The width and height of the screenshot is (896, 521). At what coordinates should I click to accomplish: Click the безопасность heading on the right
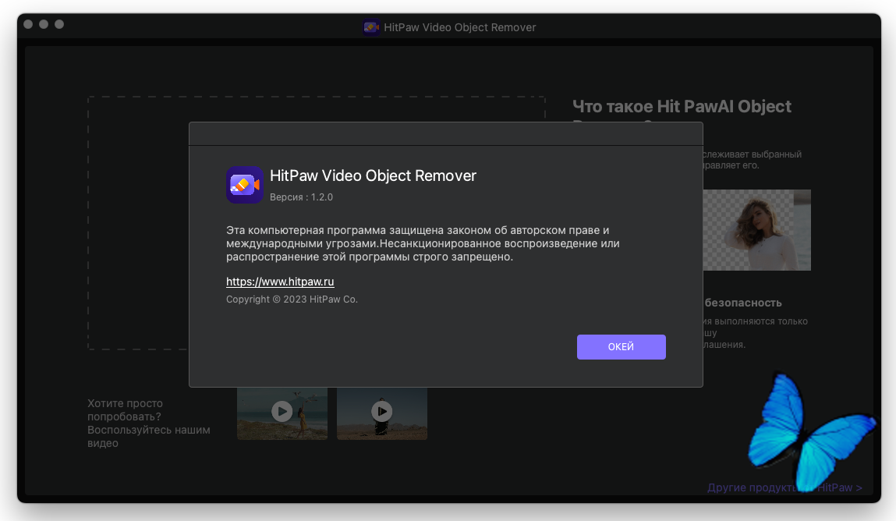click(x=743, y=303)
